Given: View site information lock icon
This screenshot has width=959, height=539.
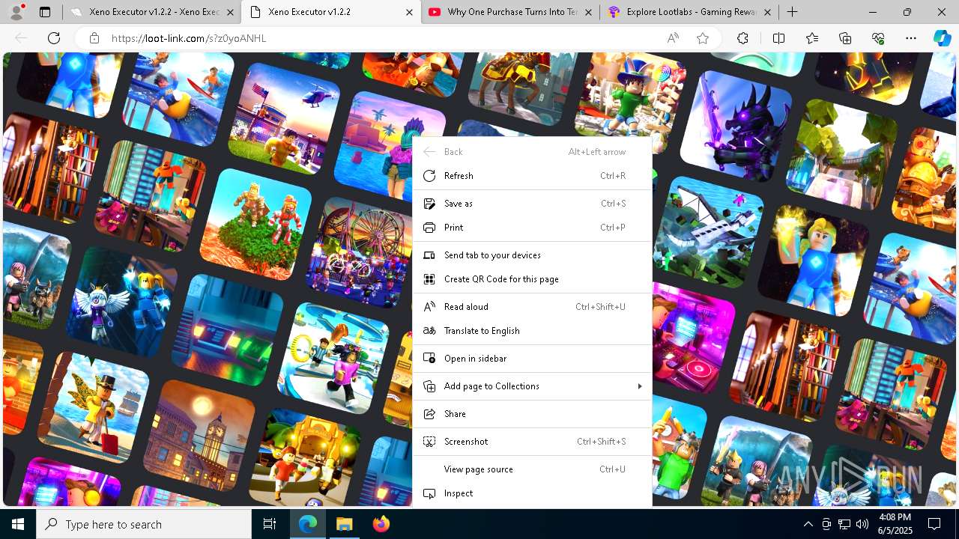Looking at the screenshot, I should pyautogui.click(x=94, y=38).
